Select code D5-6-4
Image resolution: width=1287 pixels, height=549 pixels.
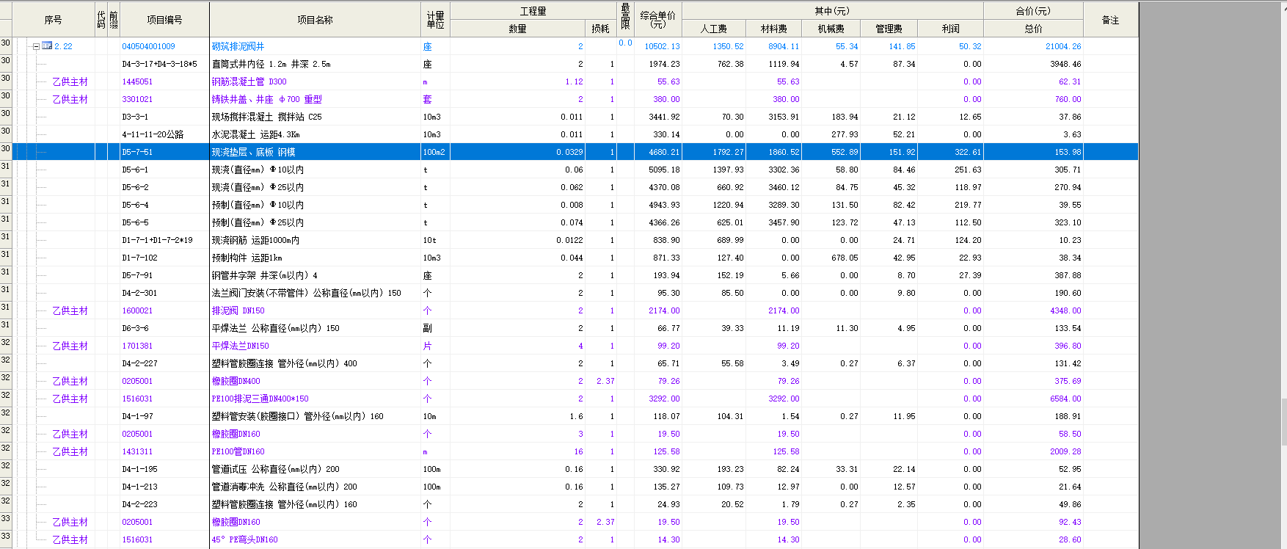(x=135, y=205)
